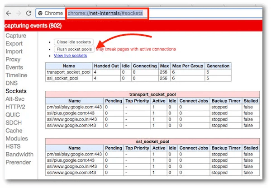
Task: Open the Proxy section
Action: (x=13, y=59)
